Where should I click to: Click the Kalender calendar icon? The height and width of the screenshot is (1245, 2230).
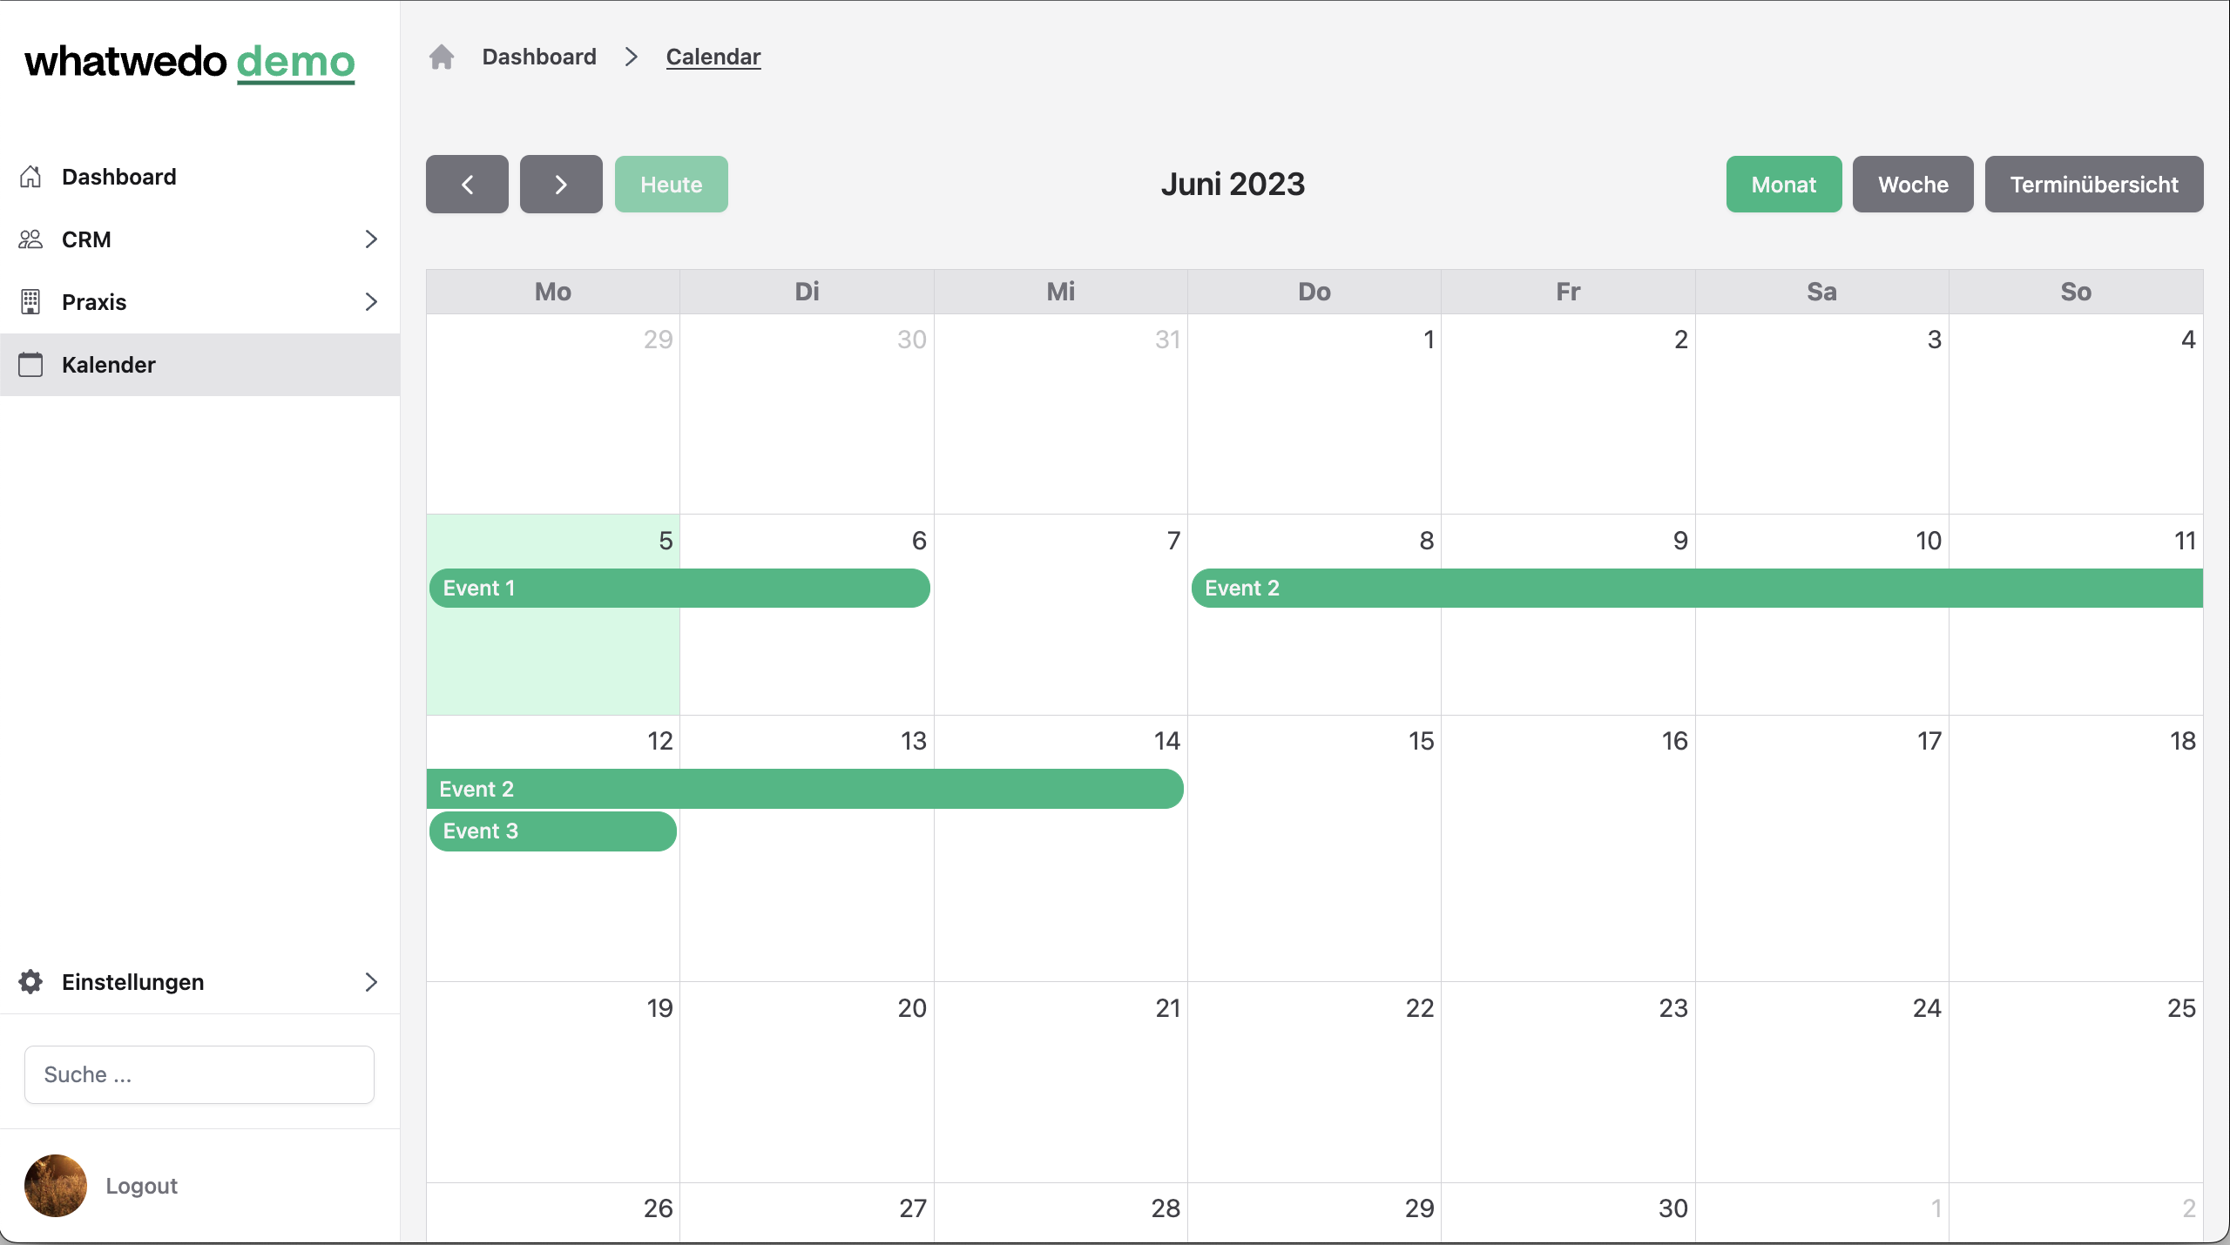coord(30,365)
